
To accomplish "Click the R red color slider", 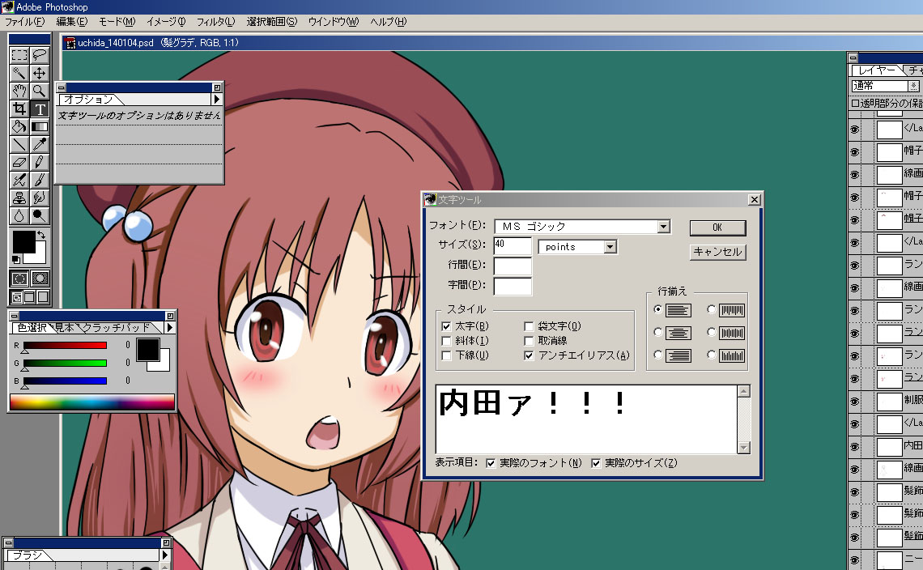I will pyautogui.click(x=65, y=346).
